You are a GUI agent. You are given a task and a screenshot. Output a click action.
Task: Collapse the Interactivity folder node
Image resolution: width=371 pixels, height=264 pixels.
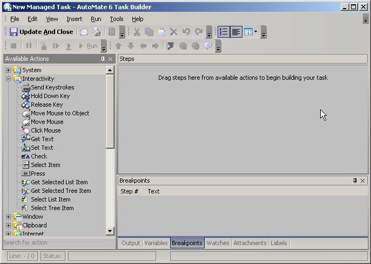[x=8, y=79]
